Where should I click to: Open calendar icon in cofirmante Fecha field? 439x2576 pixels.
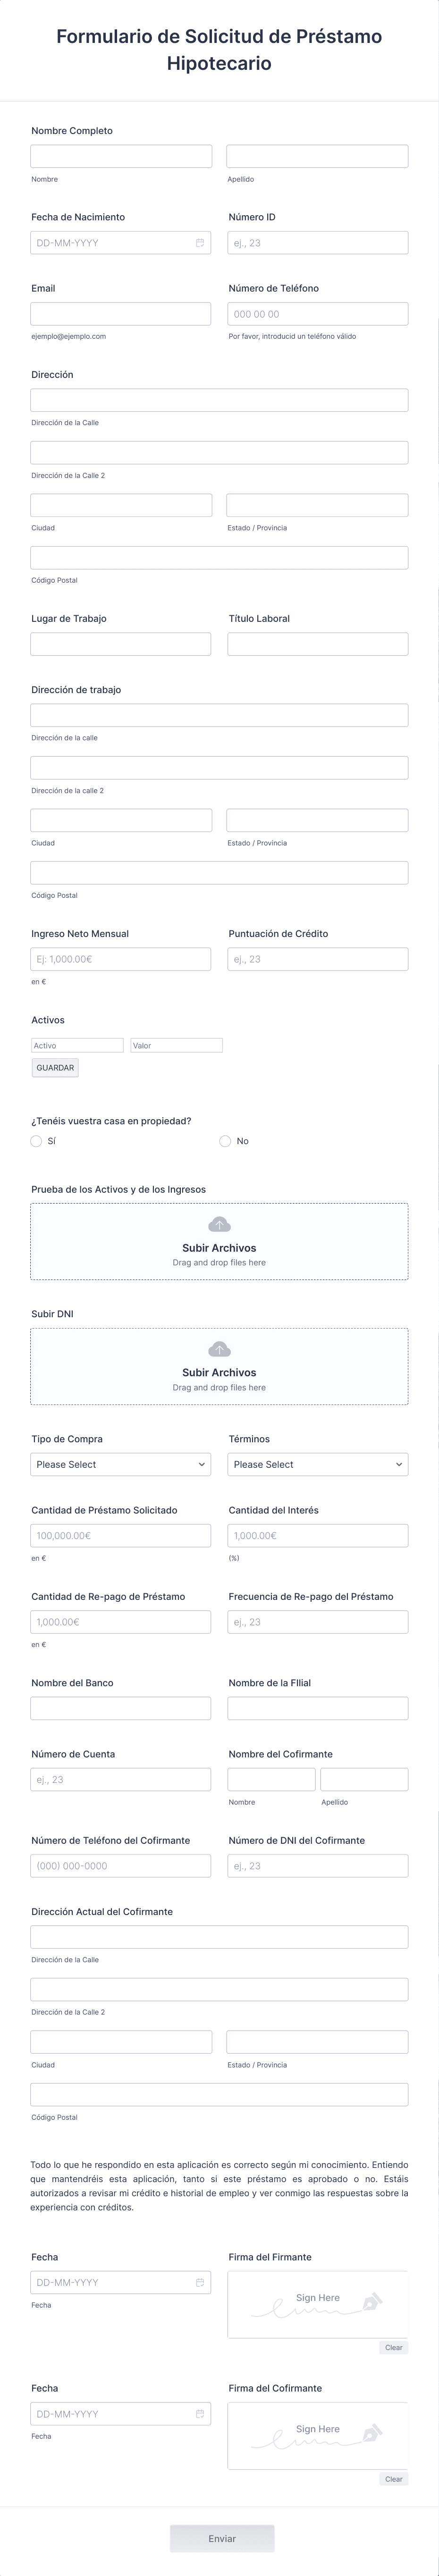point(200,2414)
